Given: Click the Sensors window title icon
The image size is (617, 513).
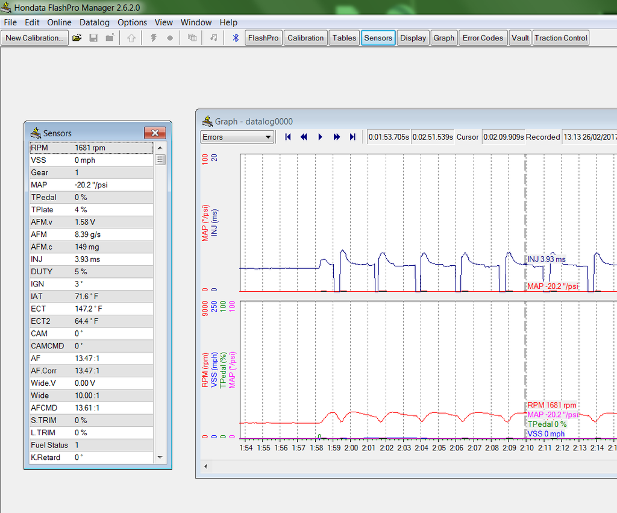Looking at the screenshot, I should pos(36,133).
